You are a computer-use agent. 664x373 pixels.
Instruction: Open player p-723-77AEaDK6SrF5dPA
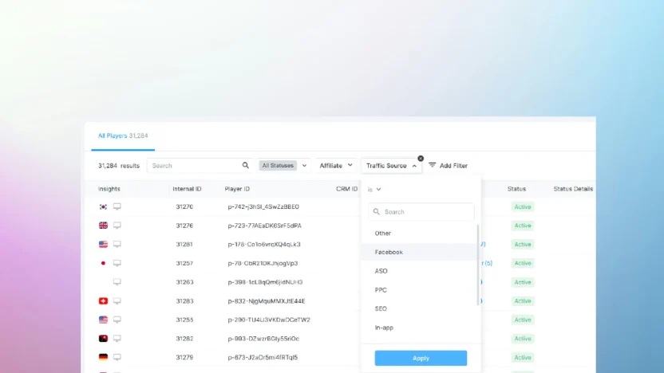coord(265,226)
